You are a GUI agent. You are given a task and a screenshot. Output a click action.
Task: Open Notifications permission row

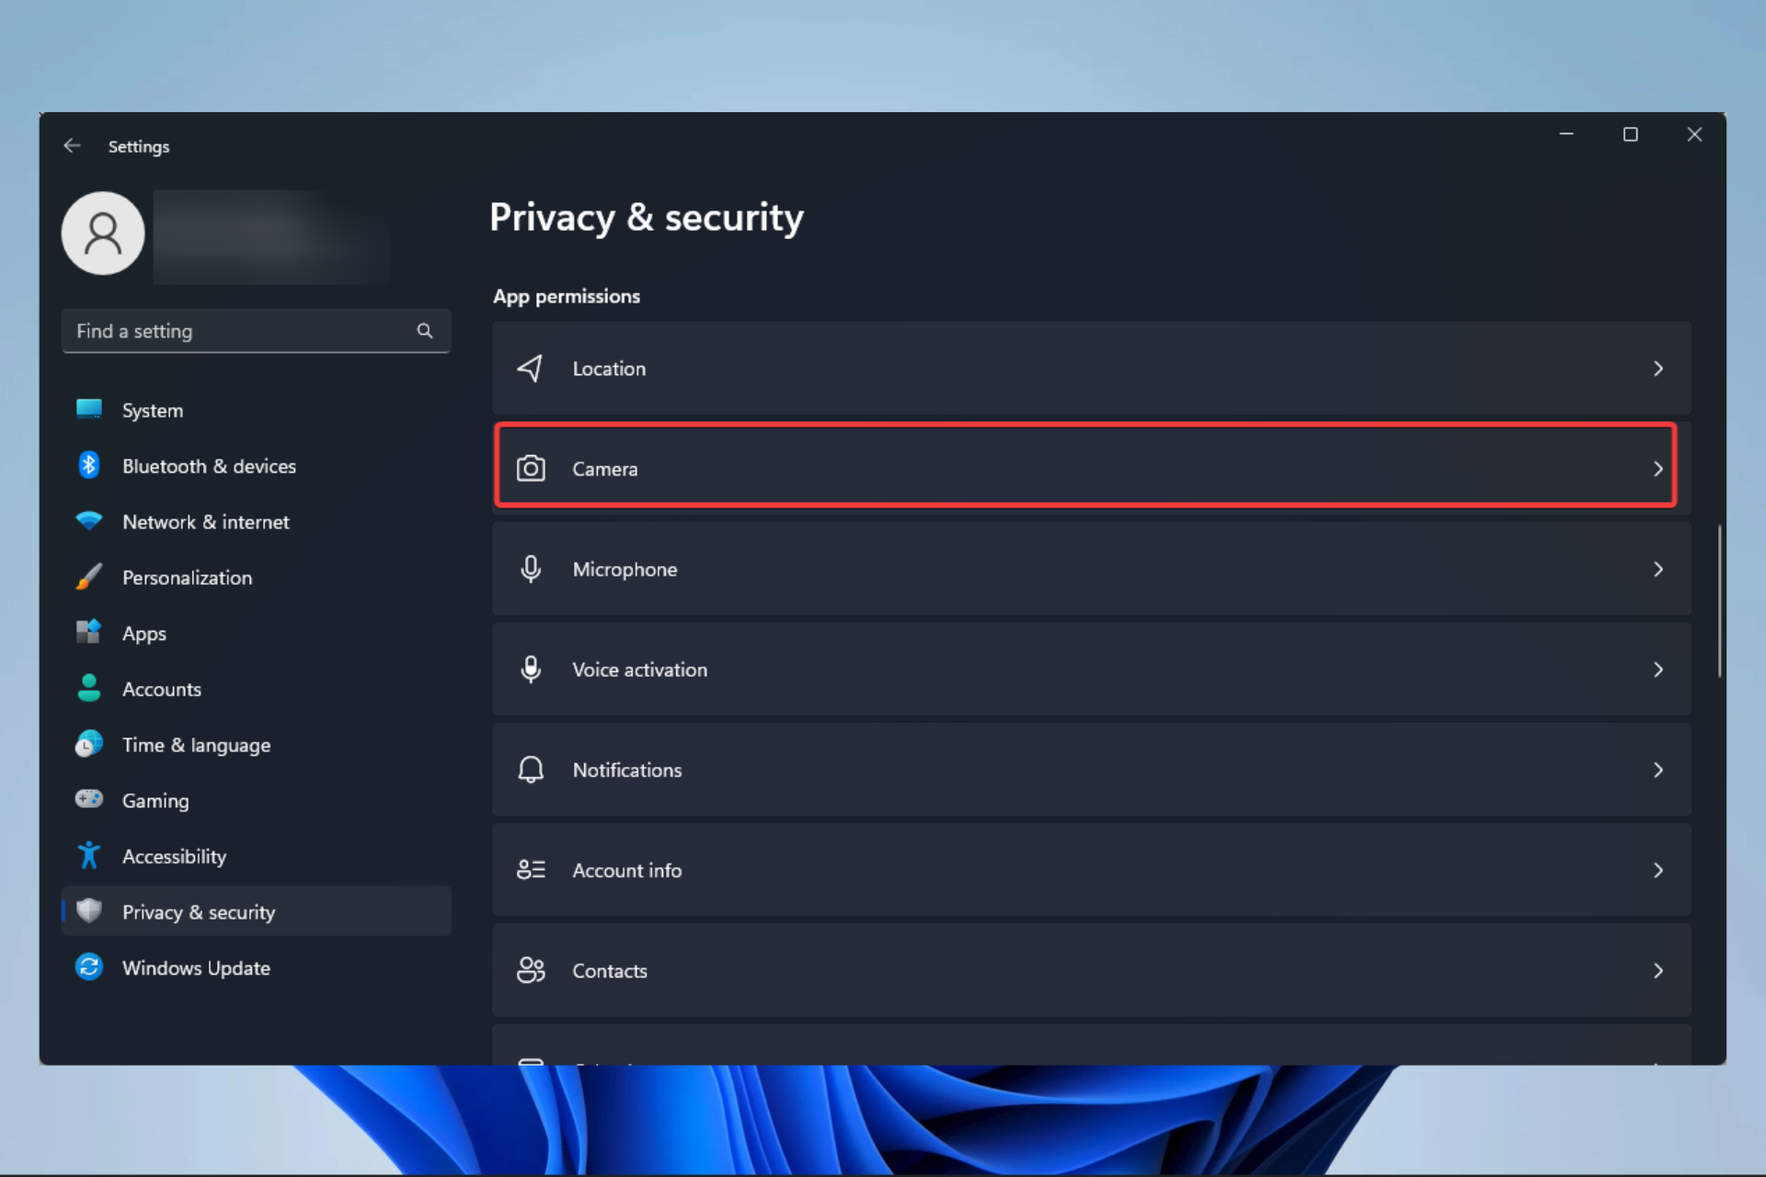[x=1091, y=770]
